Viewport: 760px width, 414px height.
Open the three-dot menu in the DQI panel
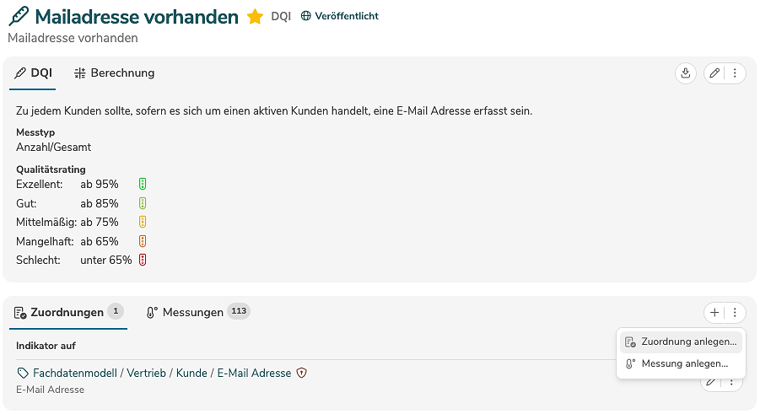735,73
